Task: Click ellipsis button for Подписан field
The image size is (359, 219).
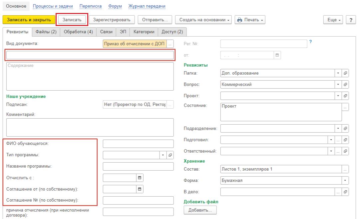Action: pyautogui.click(x=170, y=104)
